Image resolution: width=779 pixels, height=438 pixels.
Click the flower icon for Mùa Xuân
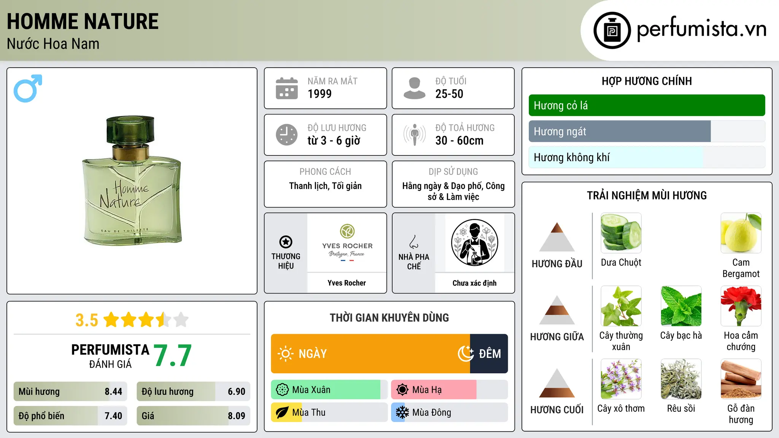282,390
